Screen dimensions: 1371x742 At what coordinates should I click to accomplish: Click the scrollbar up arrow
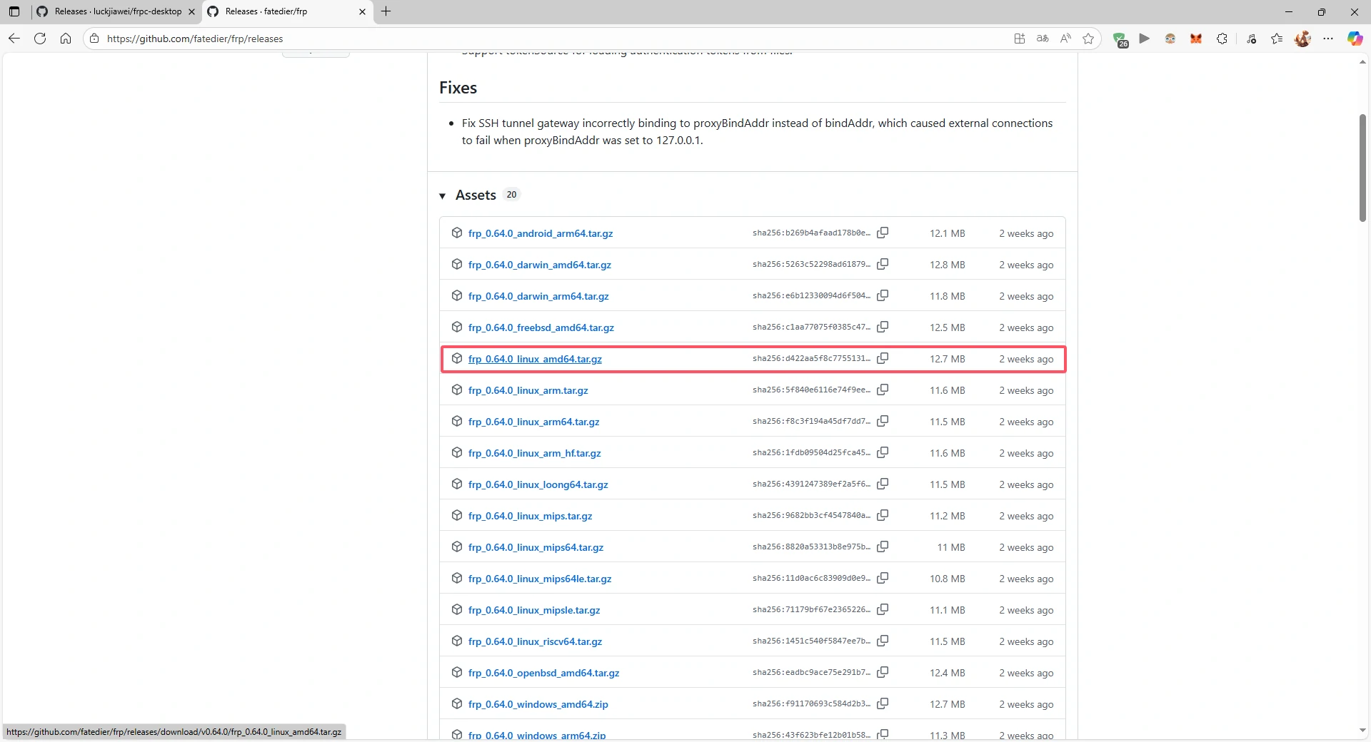click(x=1362, y=62)
